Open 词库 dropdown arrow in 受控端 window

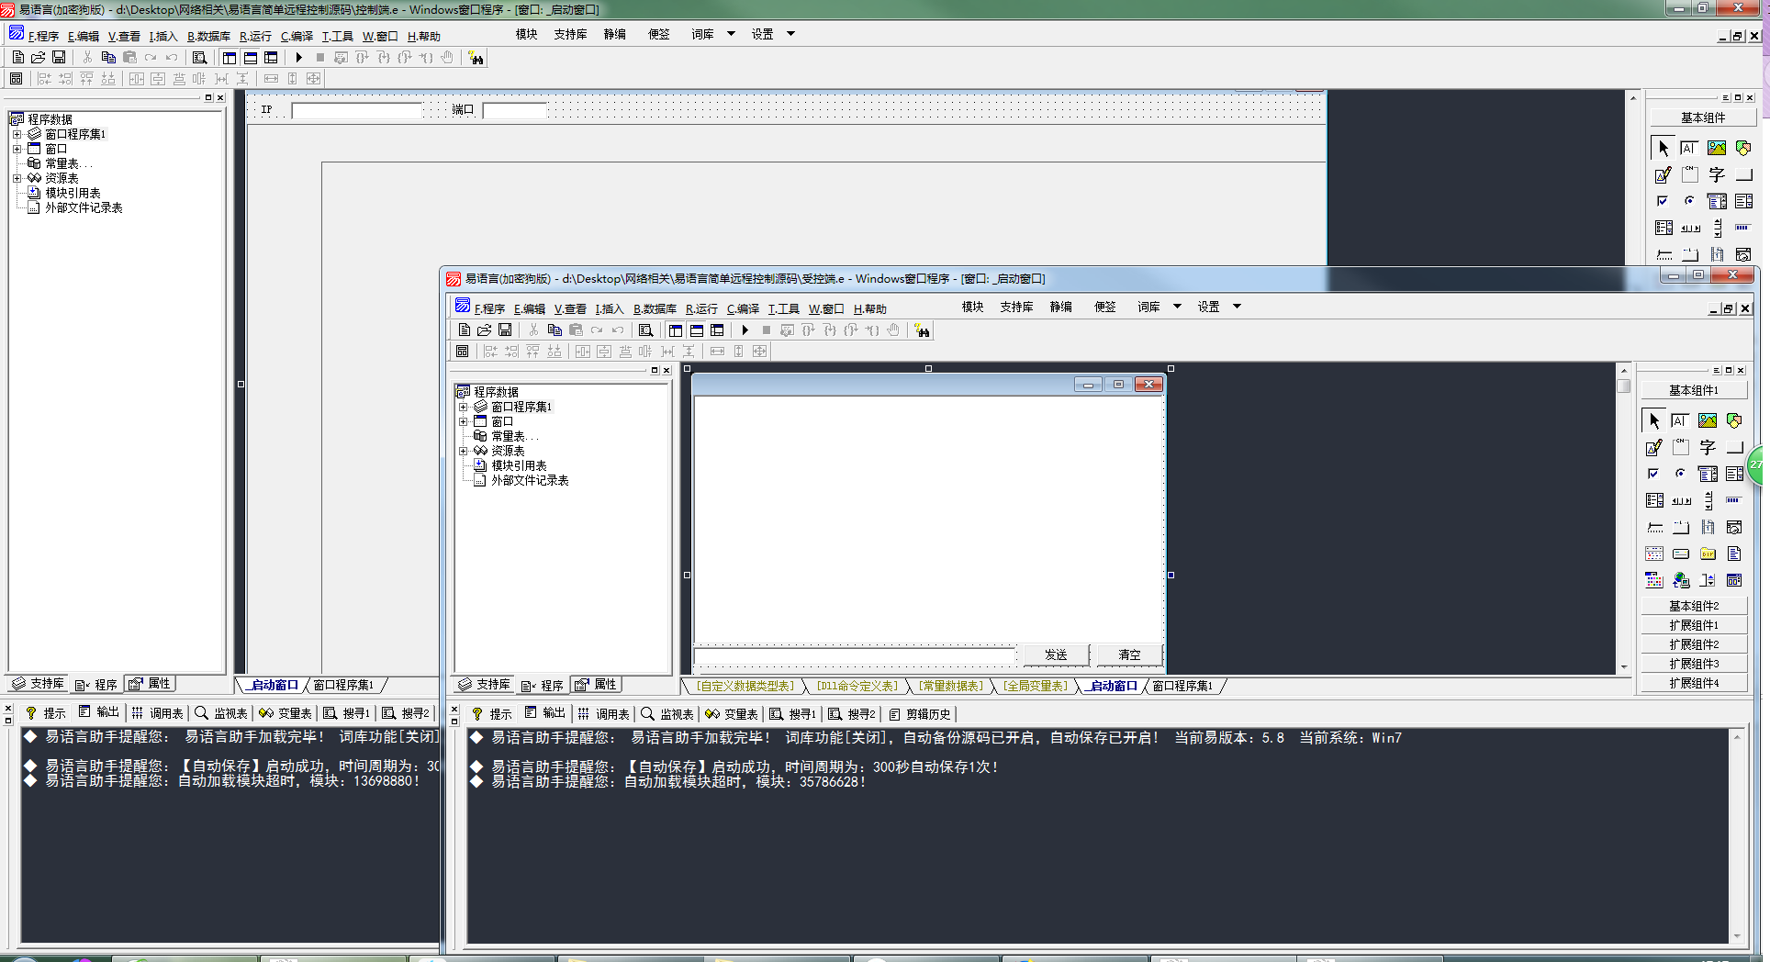coord(1177,307)
